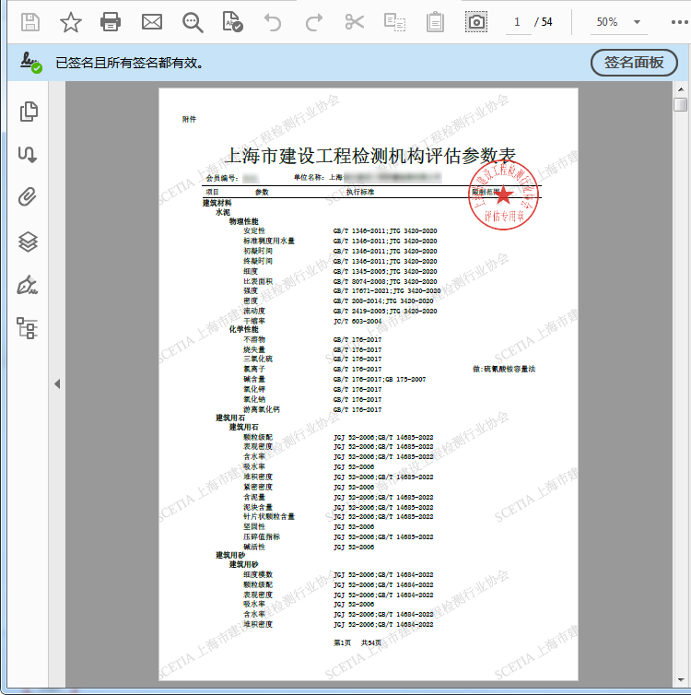Open the page thumbnails panel

(29, 112)
